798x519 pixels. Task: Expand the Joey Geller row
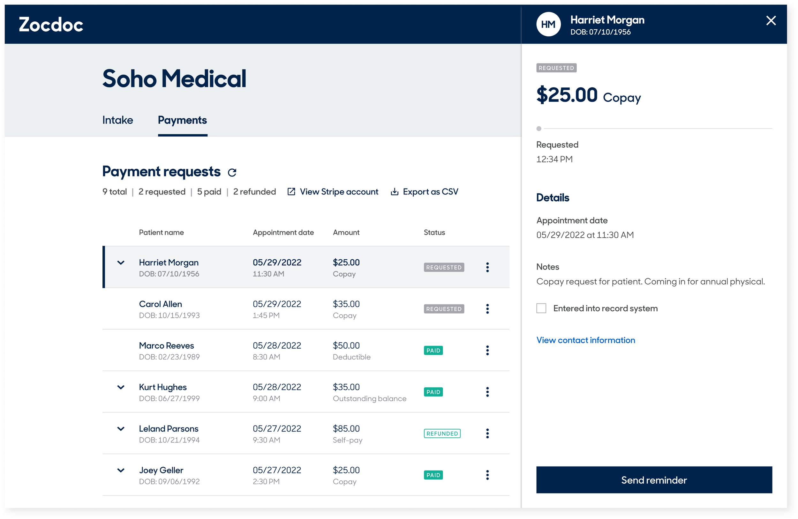point(121,471)
